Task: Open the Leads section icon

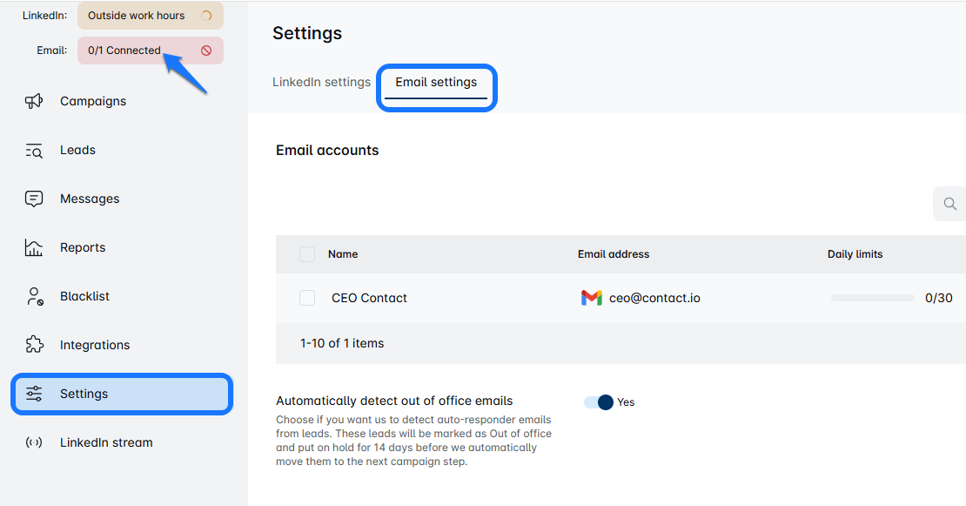Action: pyautogui.click(x=33, y=150)
